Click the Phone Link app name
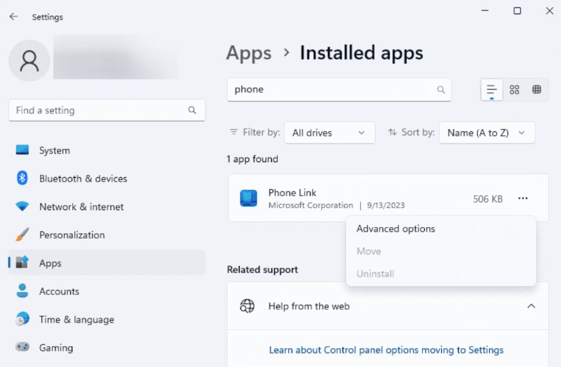 [x=292, y=193]
